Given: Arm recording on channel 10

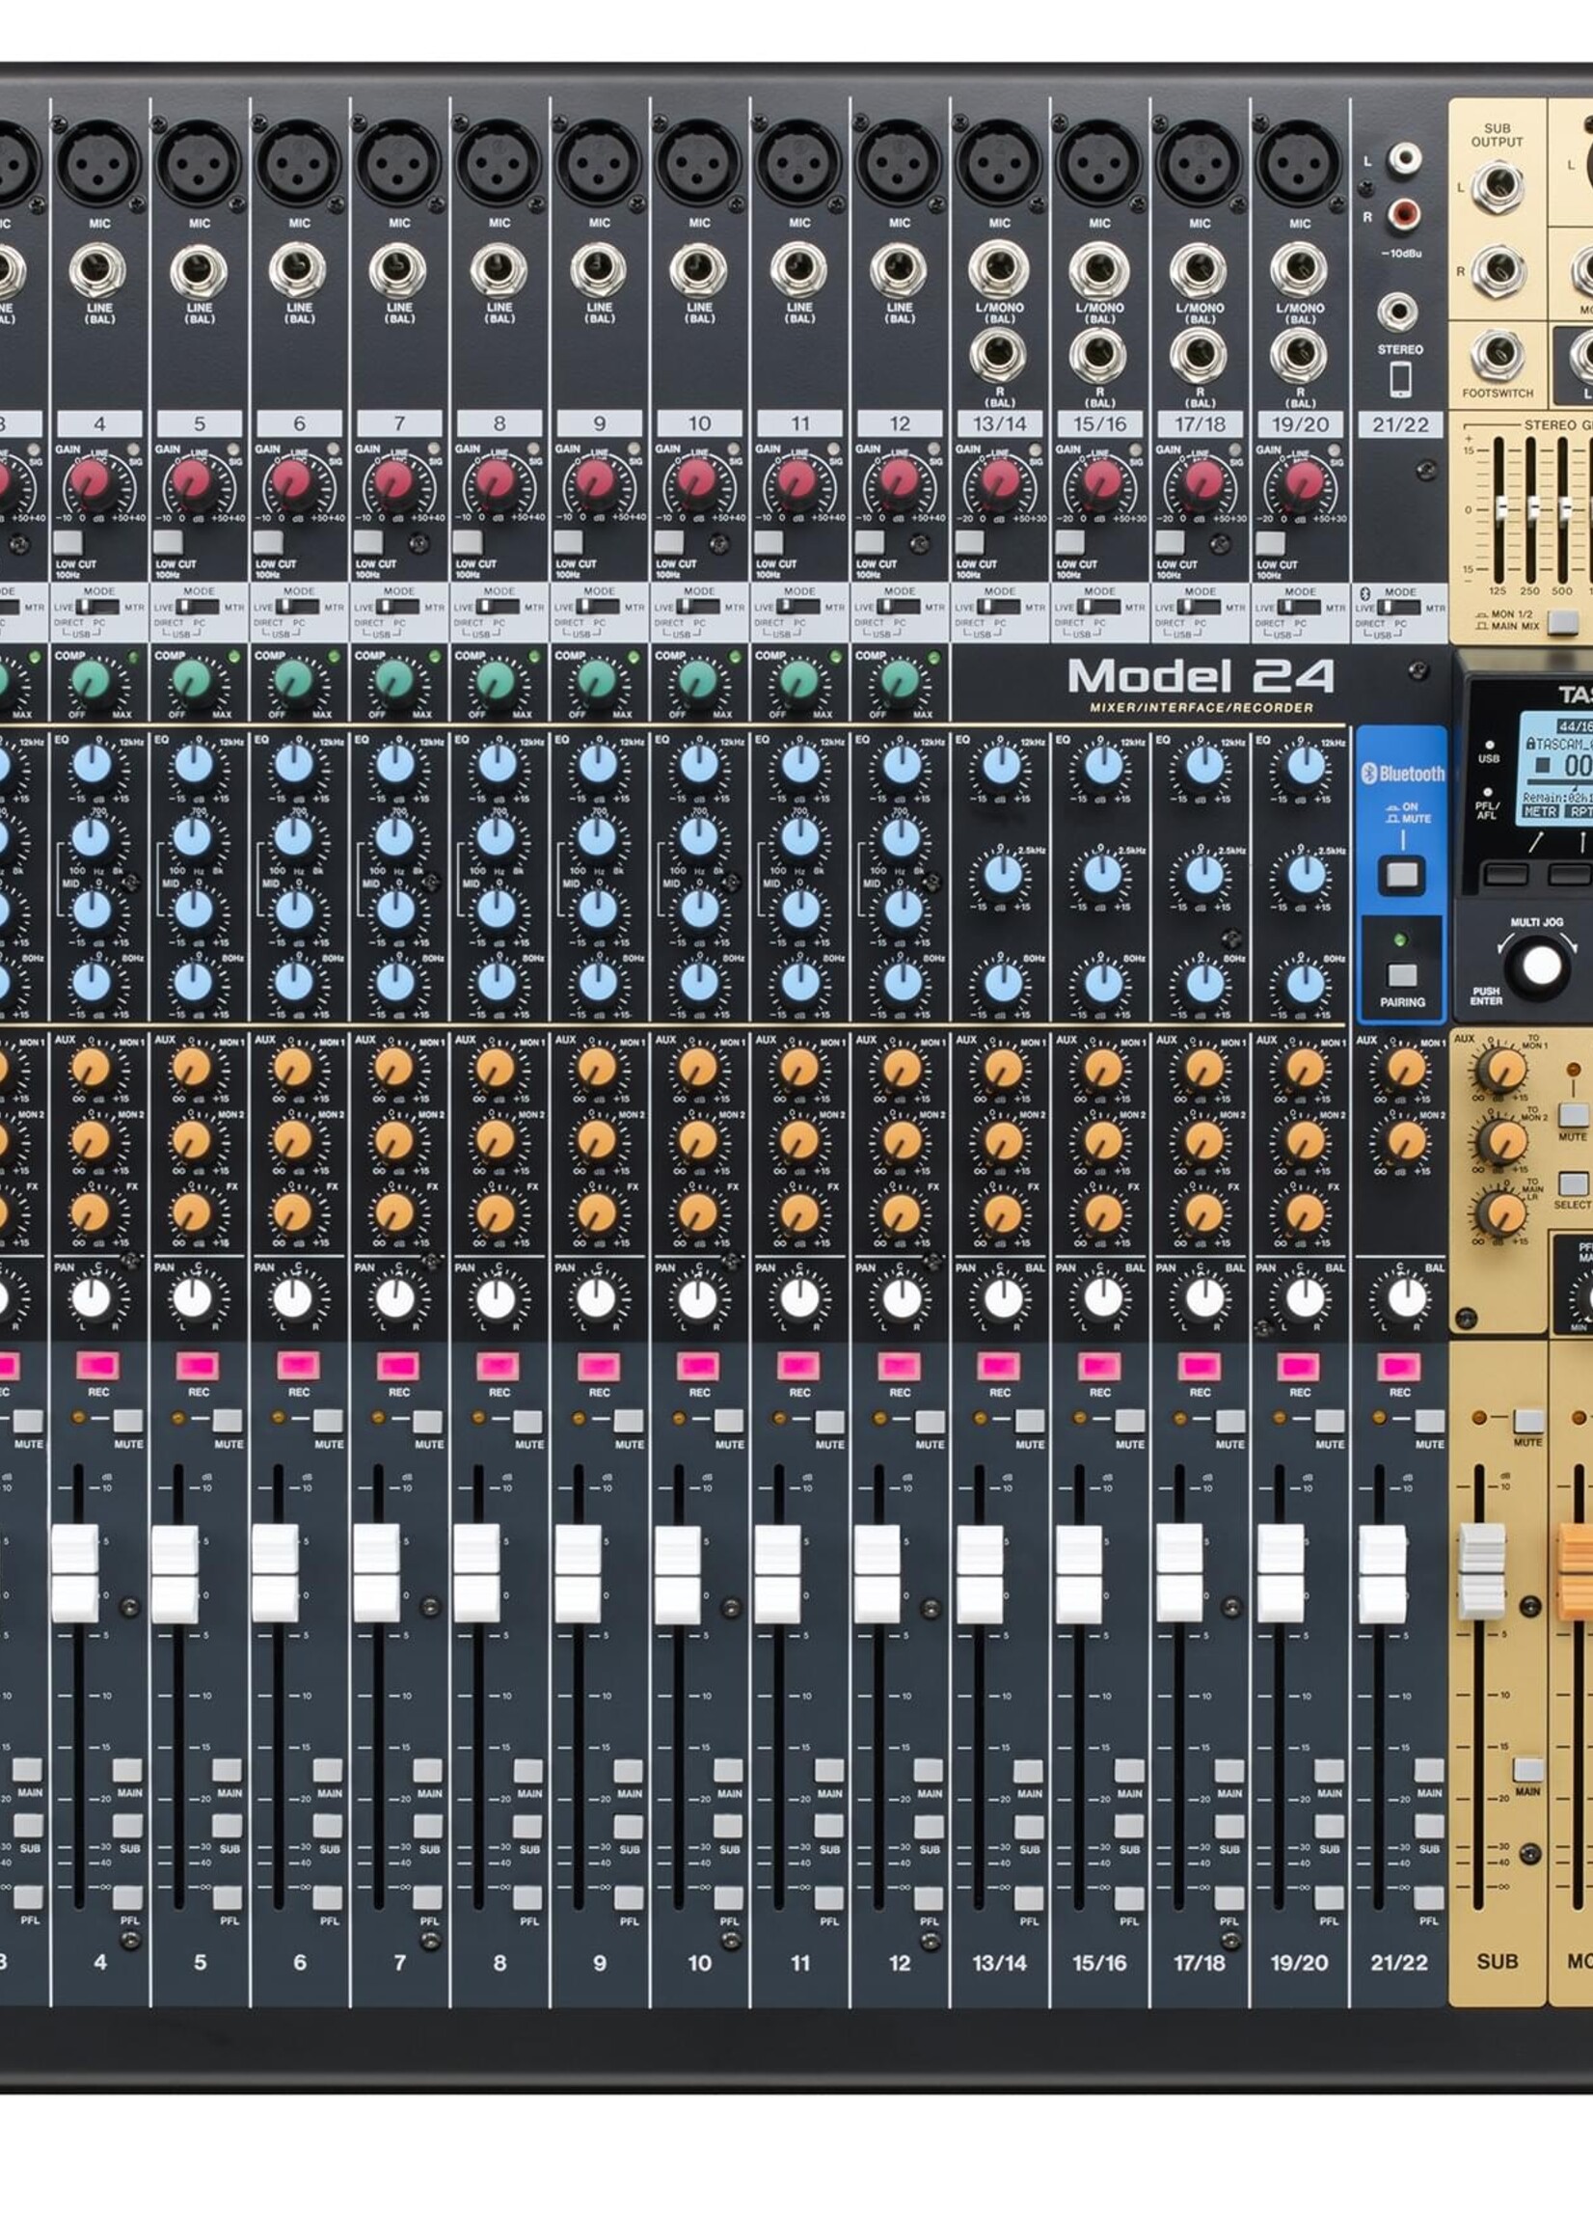Looking at the screenshot, I should 698,1366.
